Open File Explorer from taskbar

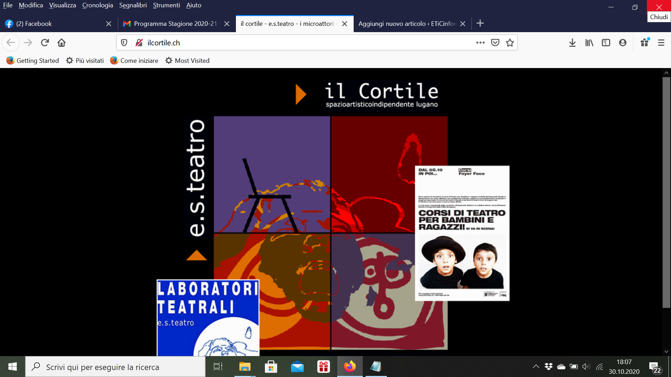(245, 367)
